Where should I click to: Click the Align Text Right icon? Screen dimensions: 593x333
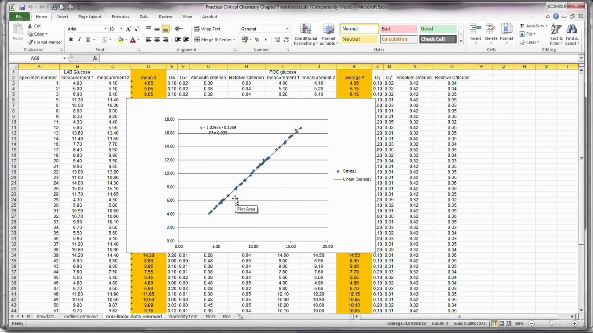tap(165, 40)
